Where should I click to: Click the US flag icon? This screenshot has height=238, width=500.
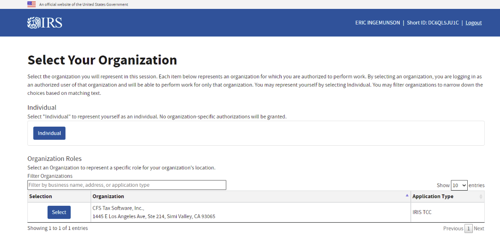tap(31, 5)
